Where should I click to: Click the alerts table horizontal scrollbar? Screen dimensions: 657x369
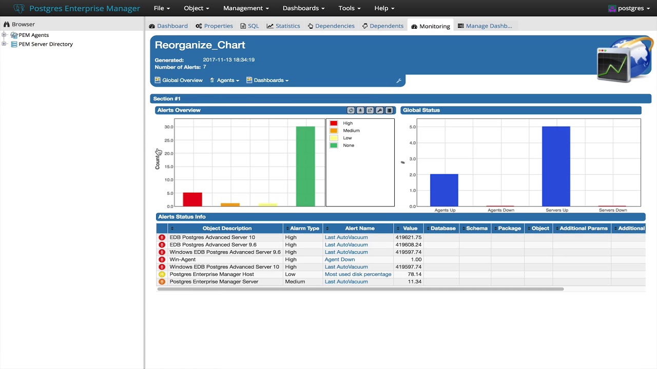[360, 289]
